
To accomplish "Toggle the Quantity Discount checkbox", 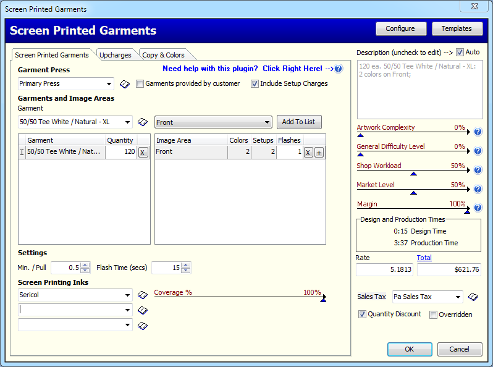I will coord(363,314).
